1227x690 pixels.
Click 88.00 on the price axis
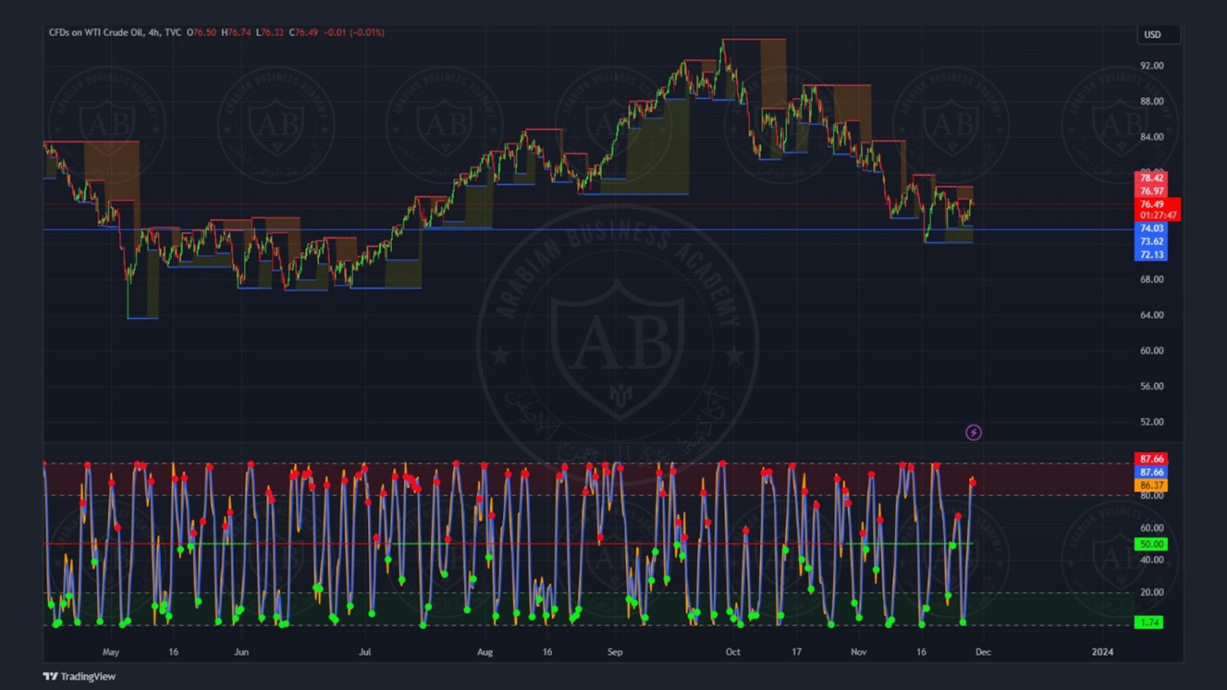point(1152,101)
